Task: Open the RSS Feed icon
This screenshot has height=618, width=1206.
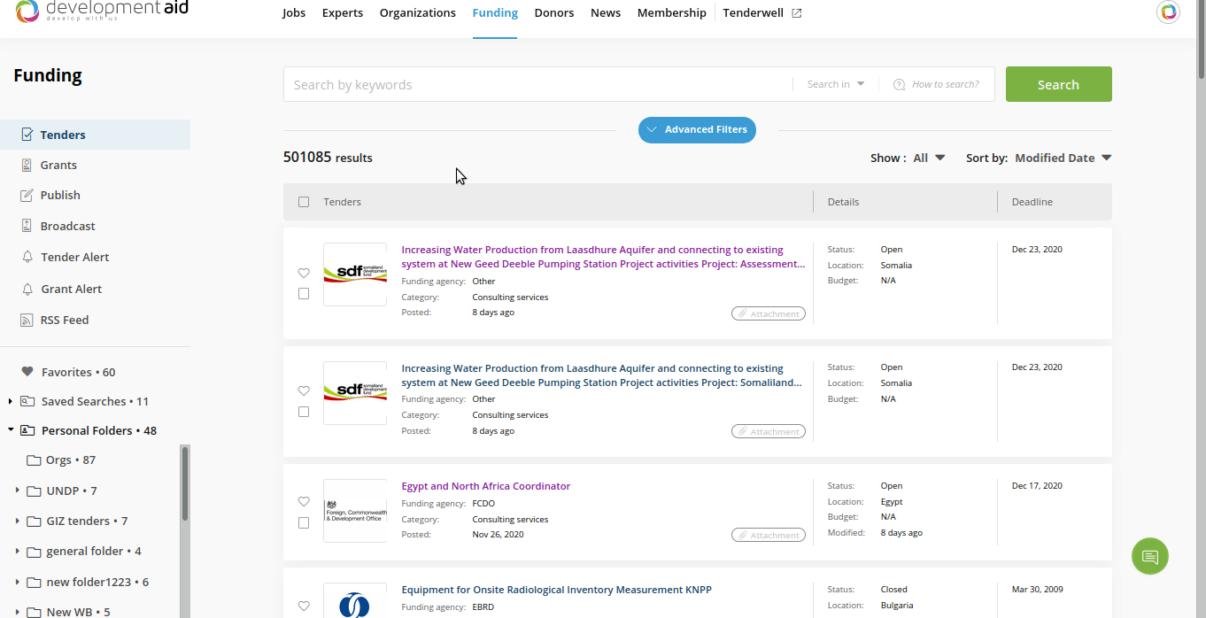Action: tap(27, 320)
